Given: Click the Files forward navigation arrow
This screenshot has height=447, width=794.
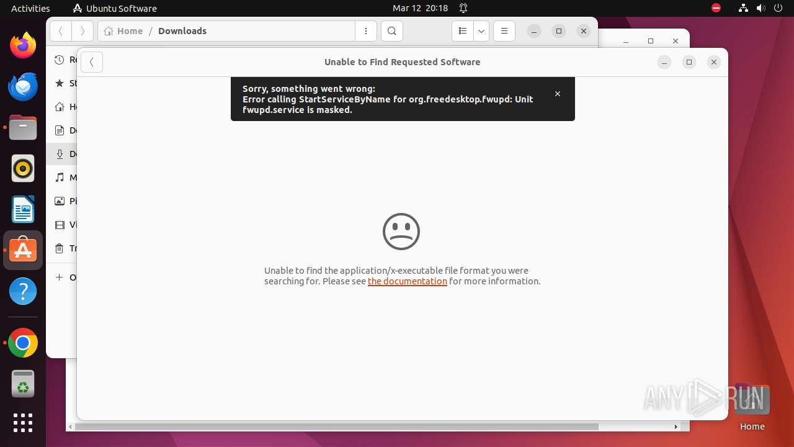Looking at the screenshot, I should coord(83,31).
